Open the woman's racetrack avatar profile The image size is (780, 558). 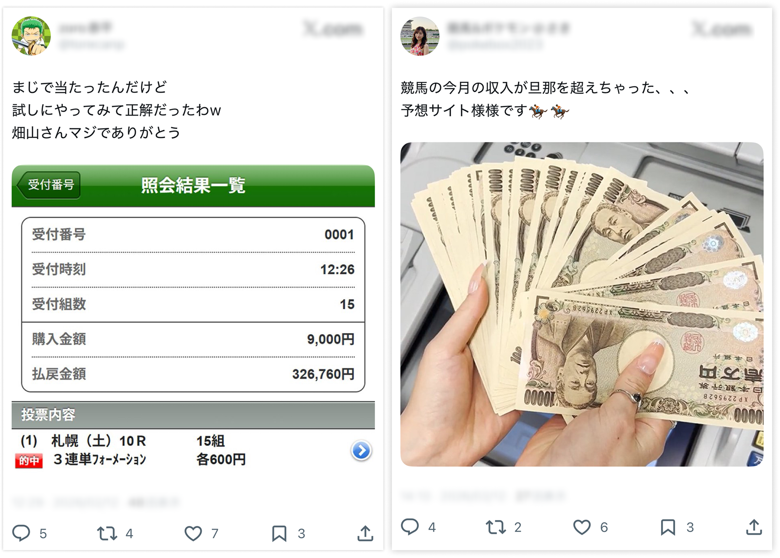[420, 36]
